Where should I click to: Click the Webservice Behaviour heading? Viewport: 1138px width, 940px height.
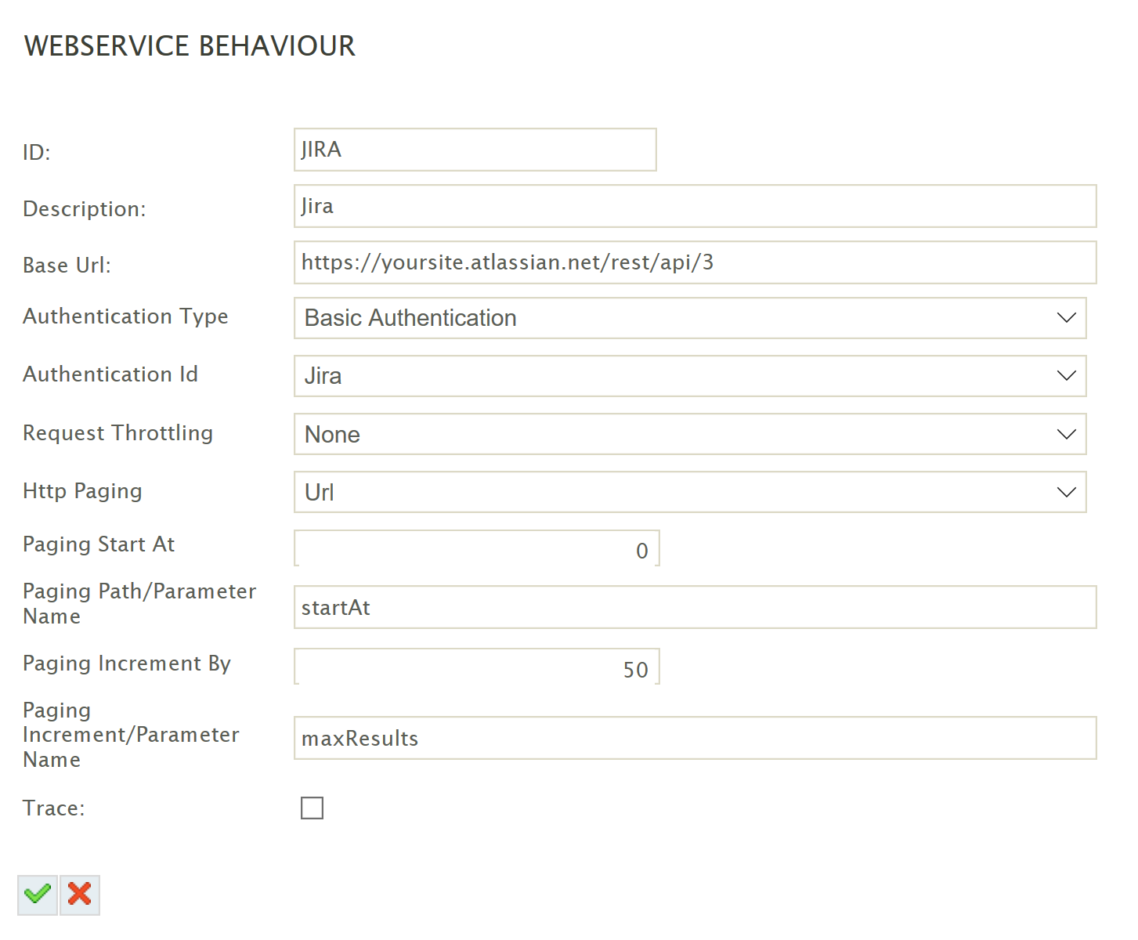pos(190,46)
